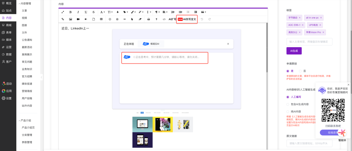352x151 pixels.
Task: Click the 原文链接 URL input field
Action: 309,143
